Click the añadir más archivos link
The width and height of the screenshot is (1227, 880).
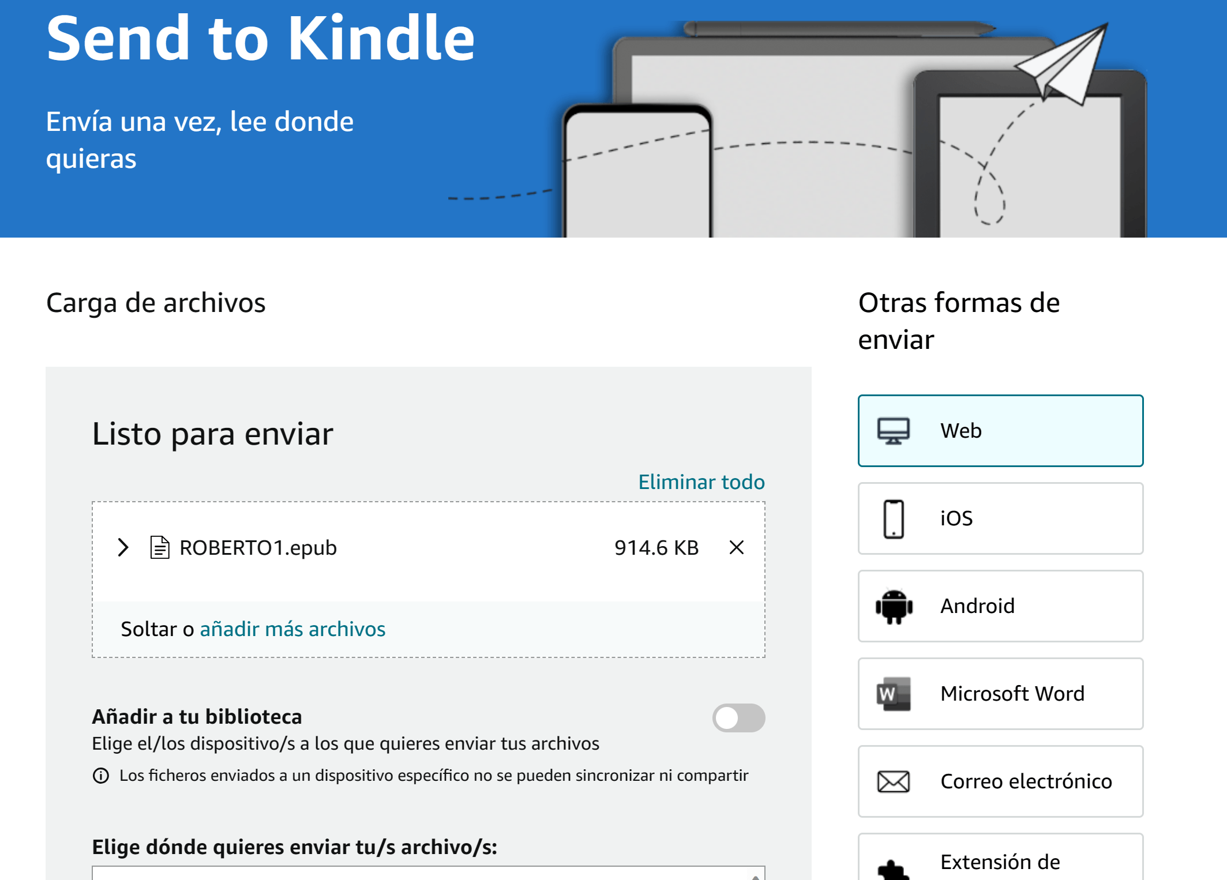click(x=292, y=629)
